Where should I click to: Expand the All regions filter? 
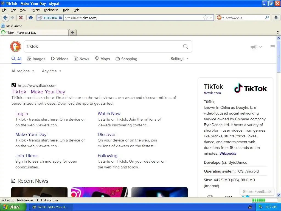click(23, 71)
